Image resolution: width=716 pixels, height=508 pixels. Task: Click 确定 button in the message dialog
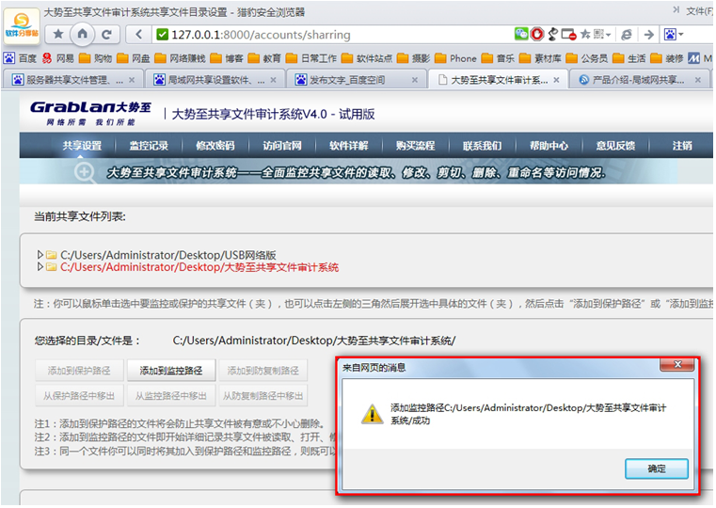tap(657, 468)
